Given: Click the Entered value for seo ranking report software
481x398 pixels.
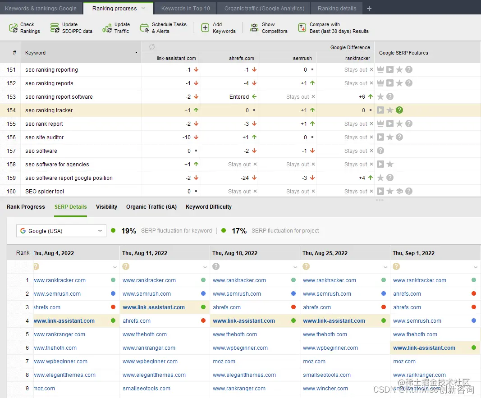Looking at the screenshot, I should click(239, 96).
